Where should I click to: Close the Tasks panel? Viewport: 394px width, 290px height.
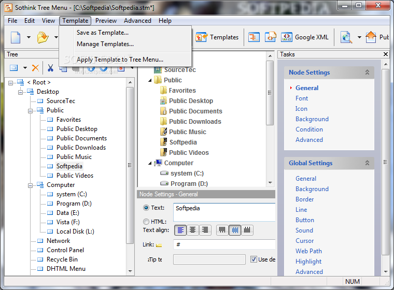click(x=386, y=54)
